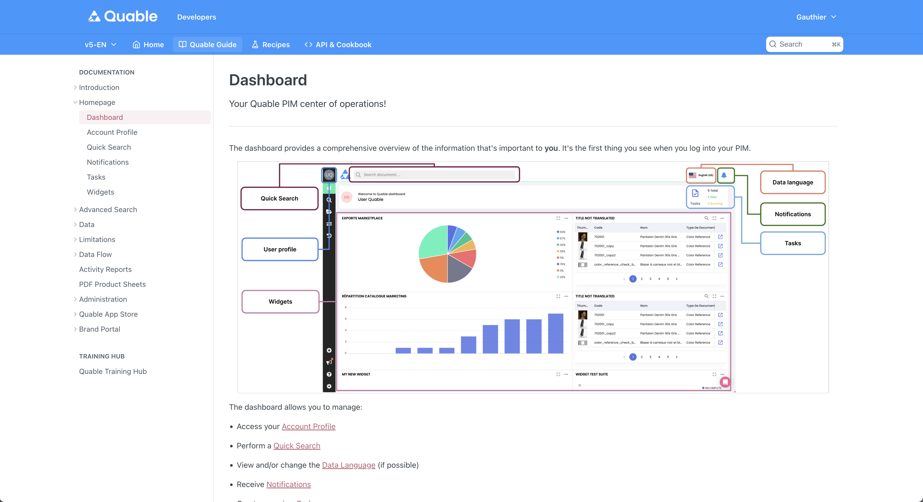Image resolution: width=923 pixels, height=502 pixels.
Task: Go to Developers in the header
Action: [x=196, y=17]
